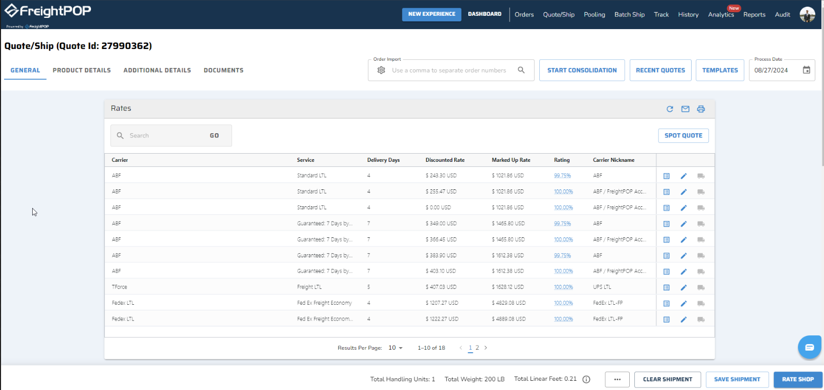
Task: Open the three-dots more options button
Action: click(x=617, y=379)
